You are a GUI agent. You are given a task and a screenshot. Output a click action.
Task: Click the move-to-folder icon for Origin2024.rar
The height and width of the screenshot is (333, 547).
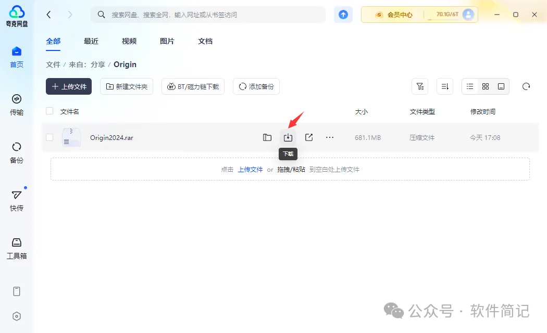267,137
